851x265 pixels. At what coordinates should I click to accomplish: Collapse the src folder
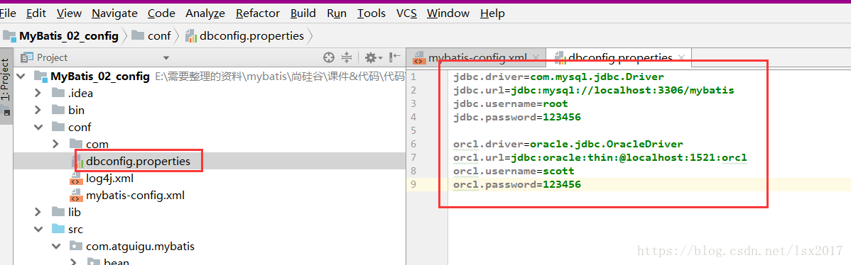[x=38, y=230]
